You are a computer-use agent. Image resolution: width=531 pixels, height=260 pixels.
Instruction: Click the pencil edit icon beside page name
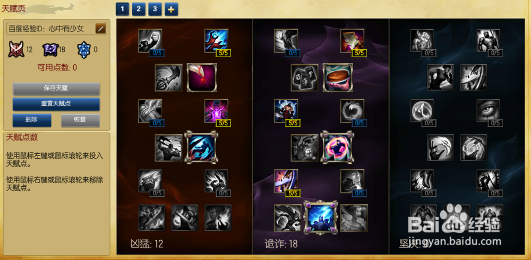(x=100, y=29)
